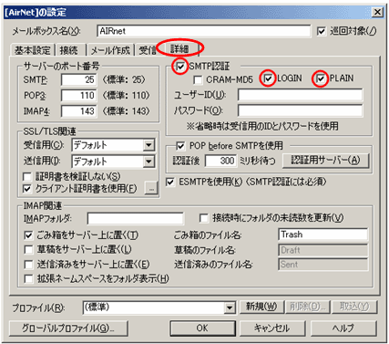Toggle クライアント証明書を使用 checkbox
Viewport: 389px width, 344px height.
(x=27, y=189)
